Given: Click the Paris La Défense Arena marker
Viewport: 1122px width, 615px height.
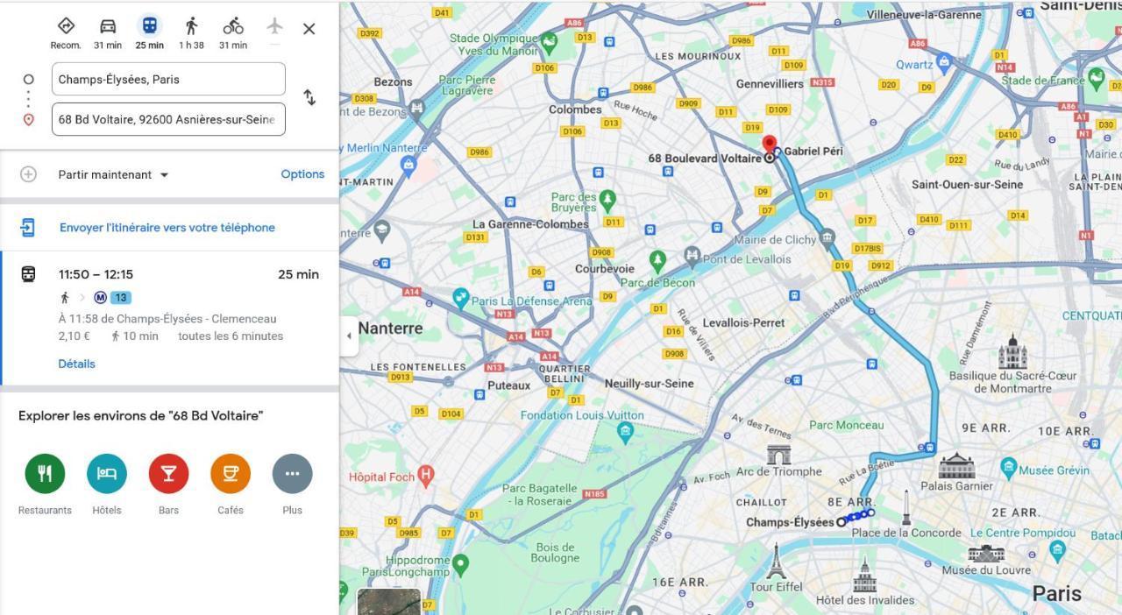Looking at the screenshot, I should click(461, 299).
